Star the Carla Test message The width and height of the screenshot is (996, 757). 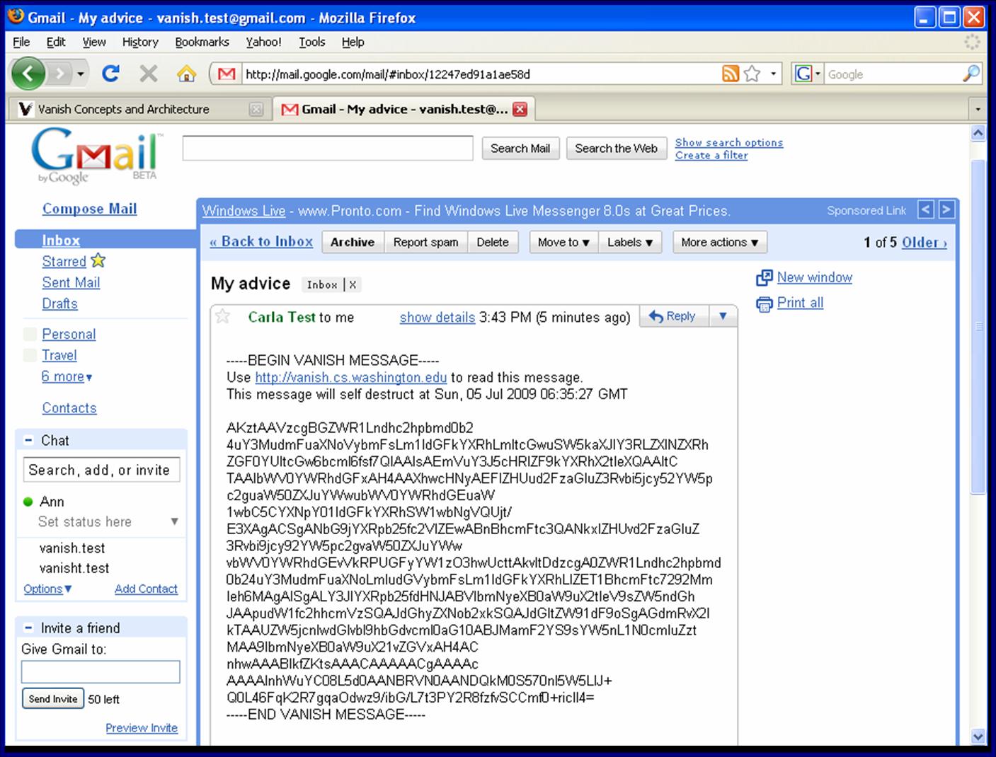point(223,316)
